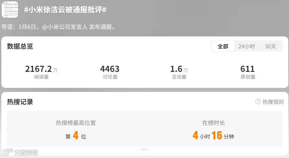Click the 热搜记录 section heading
The height and width of the screenshot is (158, 289).
pyautogui.click(x=20, y=101)
